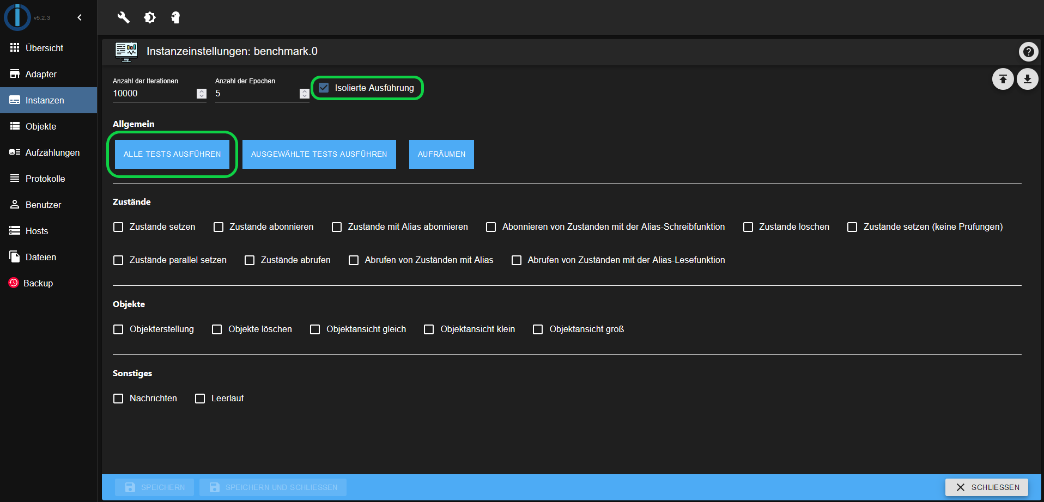The width and height of the screenshot is (1044, 502).
Task: Toggle the theme brightness icon
Action: tap(150, 17)
